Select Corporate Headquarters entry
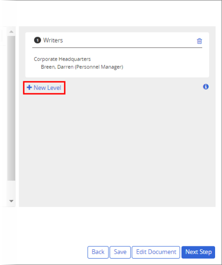 [x=62, y=59]
